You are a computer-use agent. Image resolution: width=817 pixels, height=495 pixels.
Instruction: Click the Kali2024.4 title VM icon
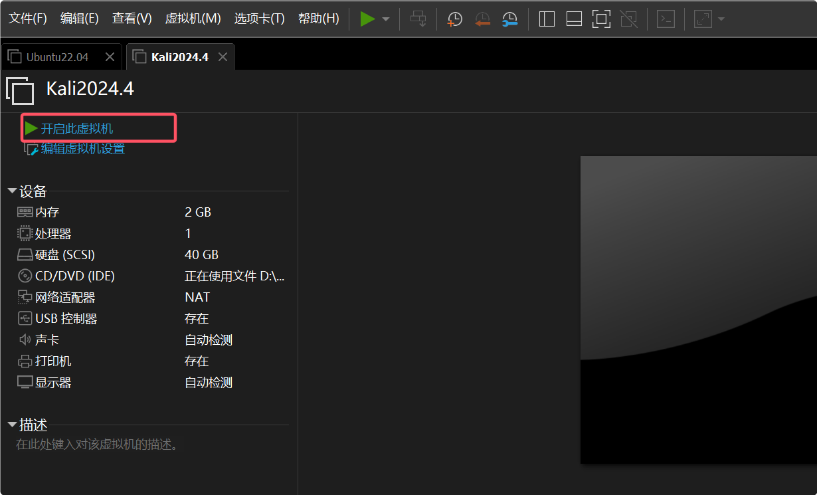pos(20,90)
